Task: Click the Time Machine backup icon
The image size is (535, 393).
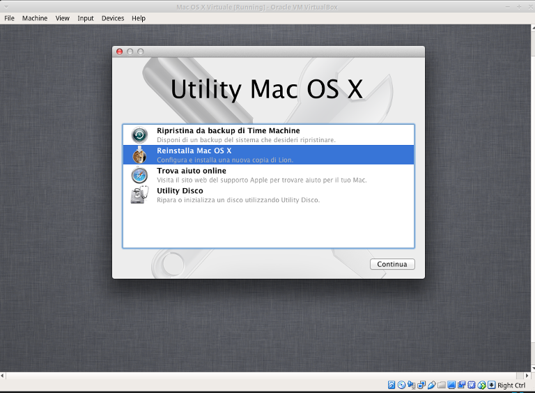Action: click(139, 134)
